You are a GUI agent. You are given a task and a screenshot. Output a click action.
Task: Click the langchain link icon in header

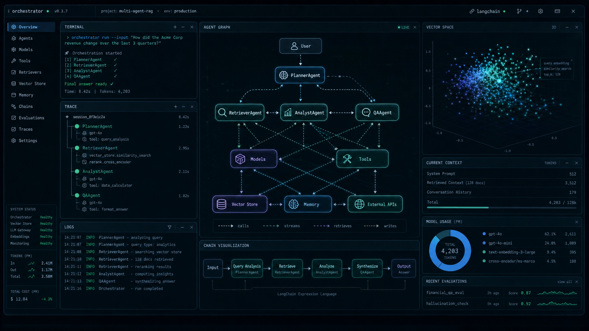point(472,11)
